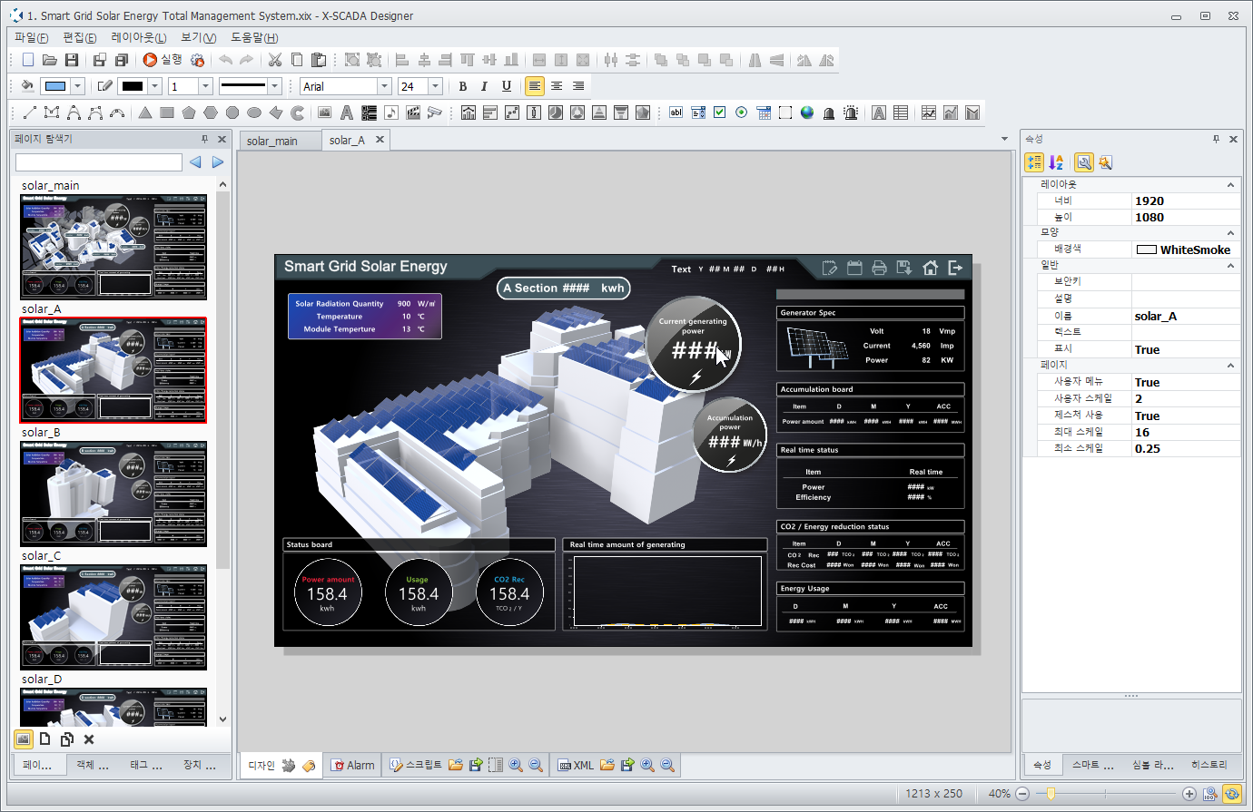Viewport: 1253px width, 812px height.
Task: Click the fill color blue swatch
Action: coord(55,86)
